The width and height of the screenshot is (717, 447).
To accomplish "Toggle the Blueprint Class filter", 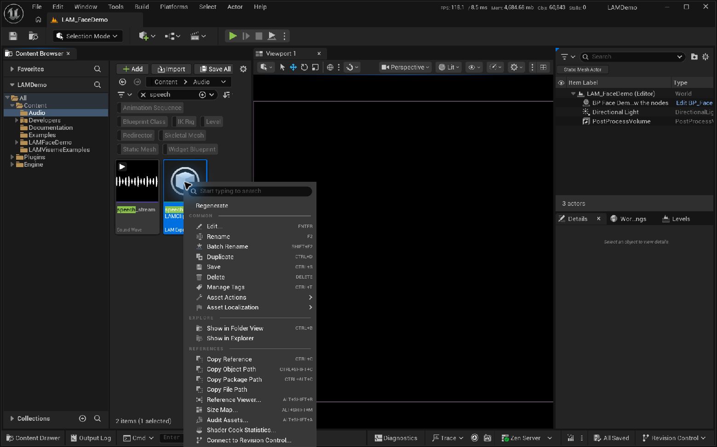I will click(x=142, y=122).
